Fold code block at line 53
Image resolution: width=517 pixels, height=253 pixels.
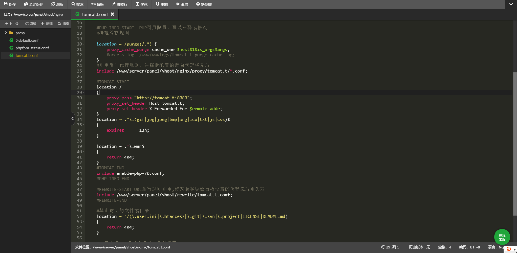pyautogui.click(x=84, y=222)
